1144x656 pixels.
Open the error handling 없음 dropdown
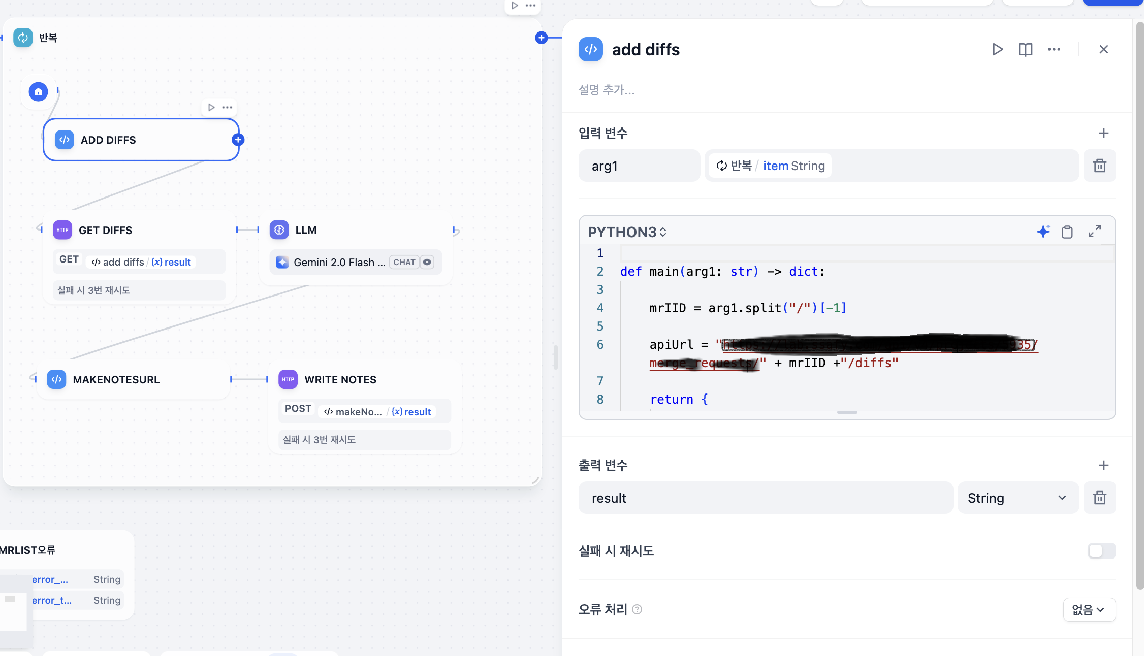pos(1089,609)
